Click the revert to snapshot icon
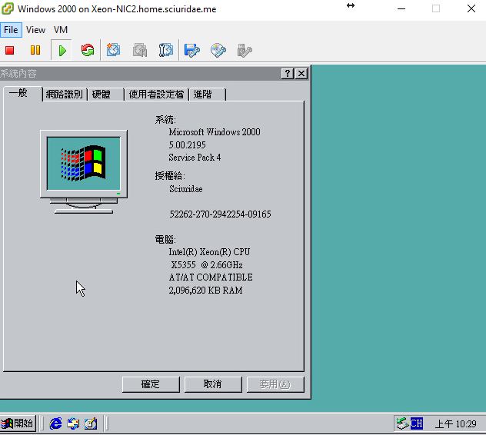This screenshot has width=486, height=435. pos(140,50)
